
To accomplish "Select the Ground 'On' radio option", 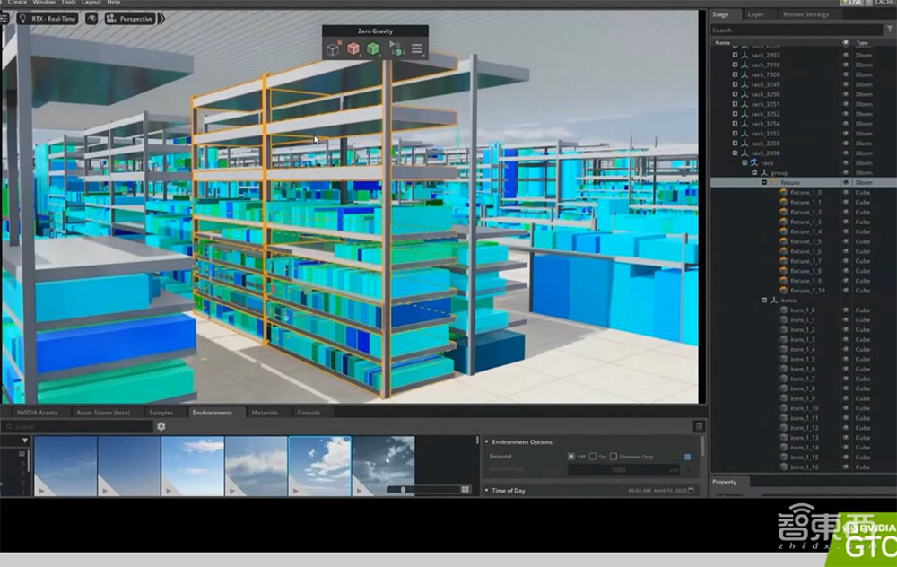I will [x=592, y=457].
